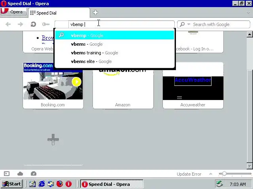The width and height of the screenshot is (253, 189).
Task: Select the Speed Dial tab
Action: [x=59, y=13]
